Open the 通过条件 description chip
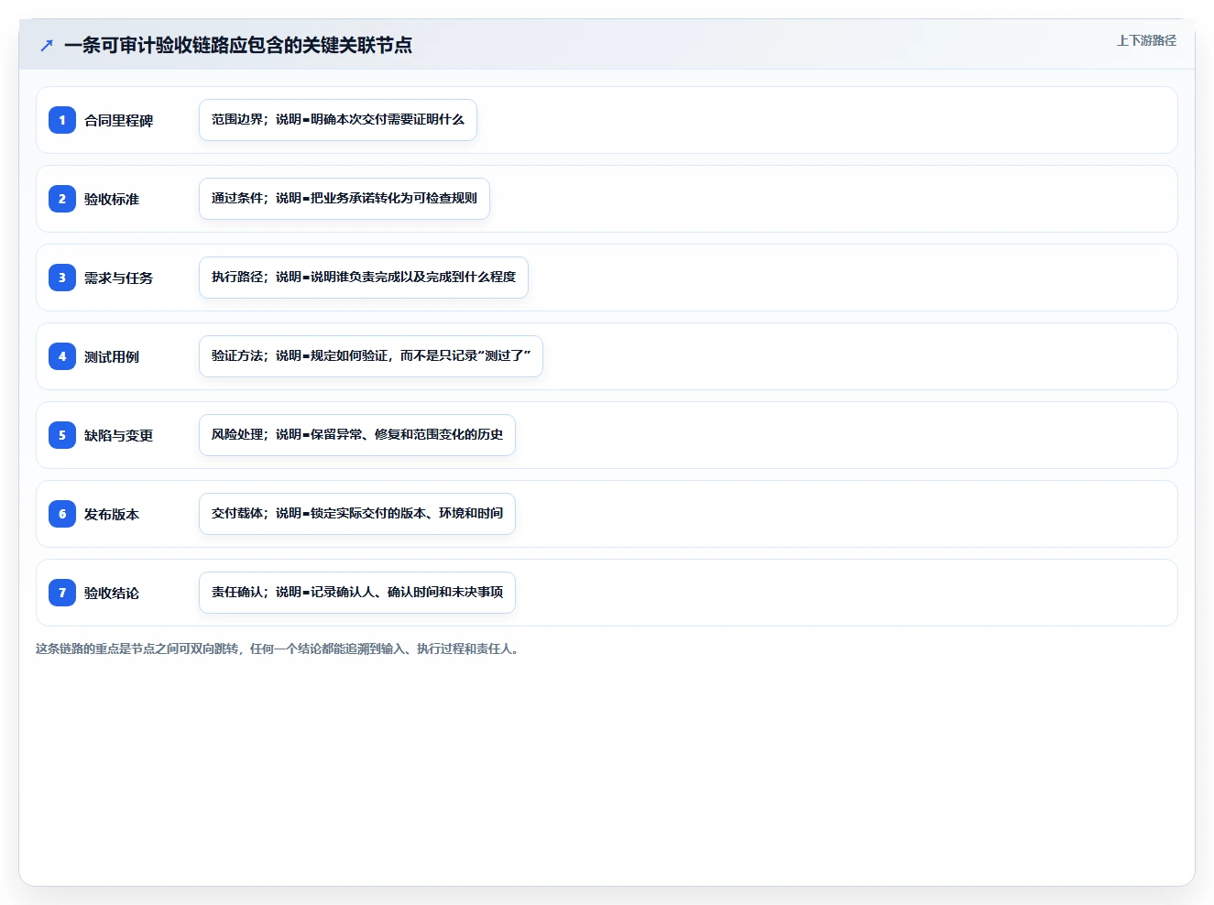The image size is (1214, 905). [x=345, y=199]
